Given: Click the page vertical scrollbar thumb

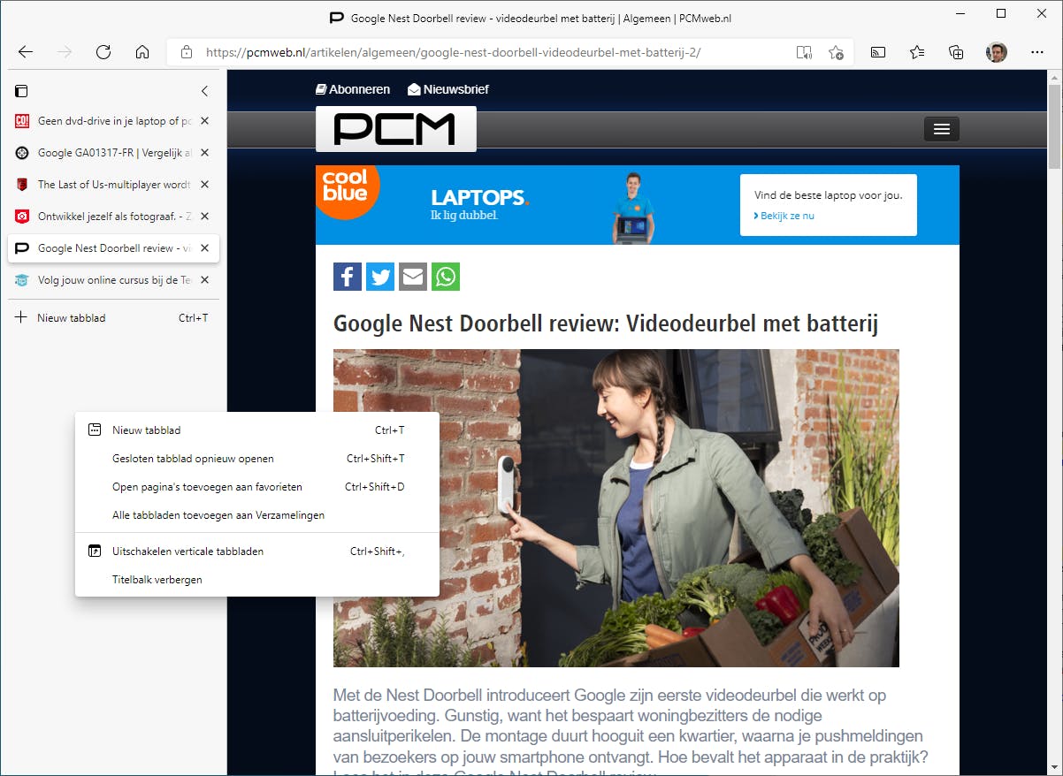Looking at the screenshot, I should (1055, 126).
